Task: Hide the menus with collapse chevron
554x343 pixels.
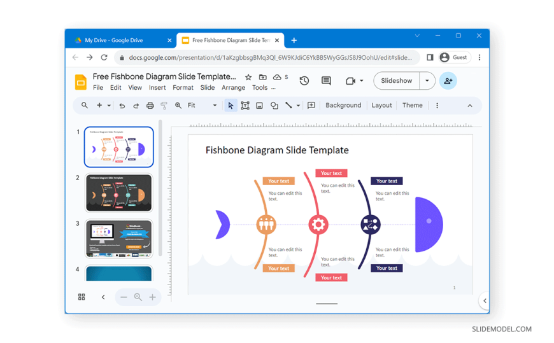Action: [x=469, y=105]
